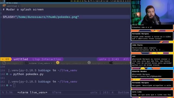174x98 pixels.
Task: Click the terminal prompt cursor on line 163
Action: 14,85
